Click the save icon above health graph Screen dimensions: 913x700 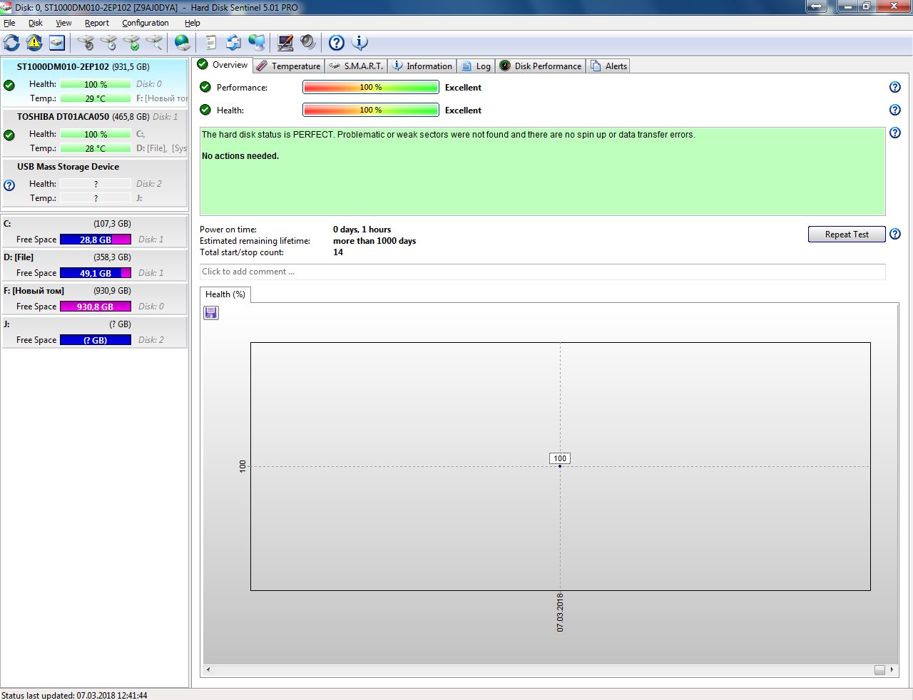(x=211, y=313)
